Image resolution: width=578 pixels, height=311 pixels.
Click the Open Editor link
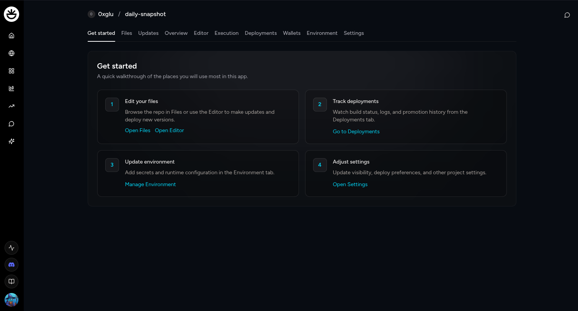click(x=169, y=131)
